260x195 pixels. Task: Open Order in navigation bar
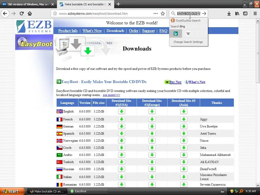pos(134,31)
